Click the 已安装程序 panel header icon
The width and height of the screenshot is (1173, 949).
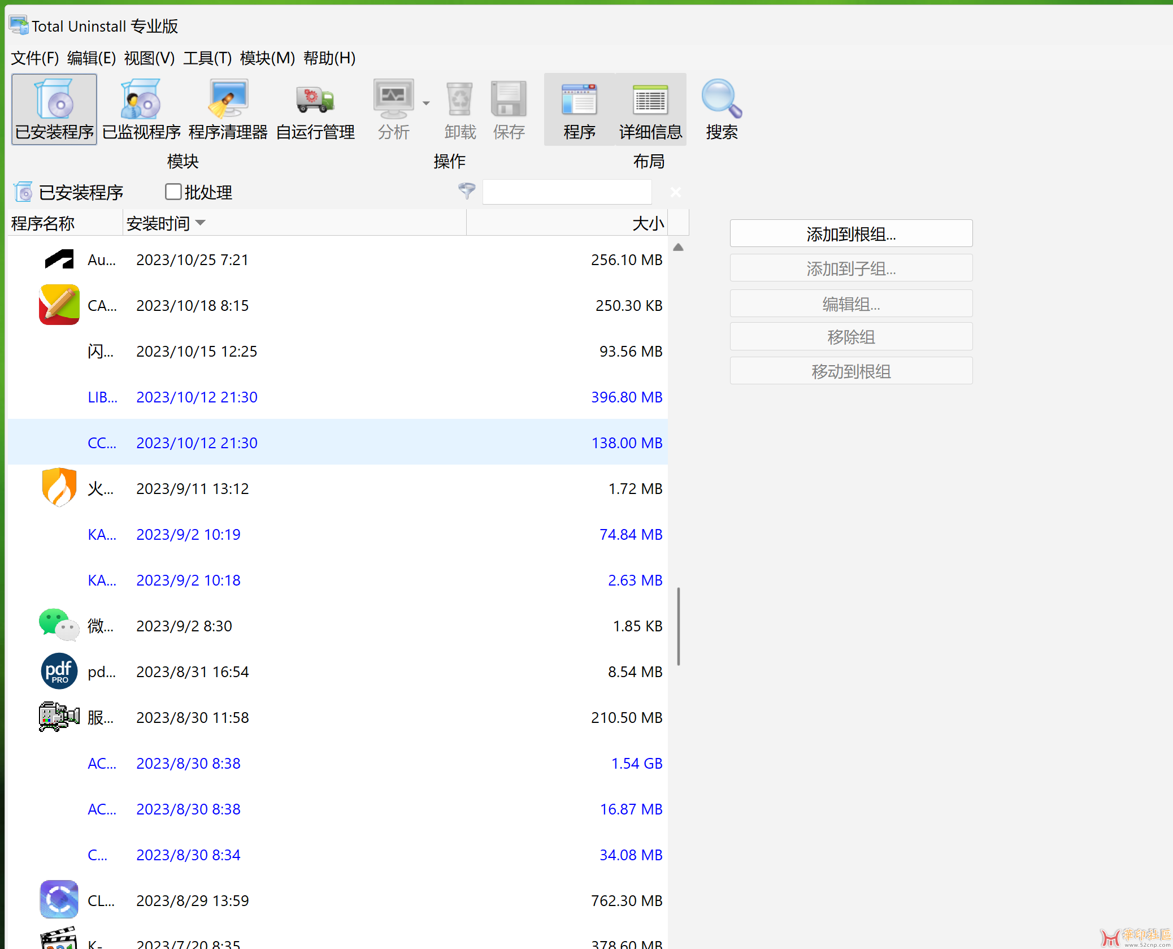click(x=23, y=192)
